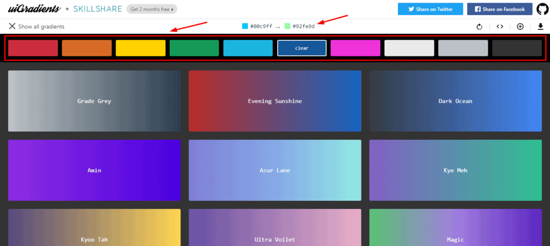Open the Dark Ocean gradient card

pyautogui.click(x=455, y=101)
